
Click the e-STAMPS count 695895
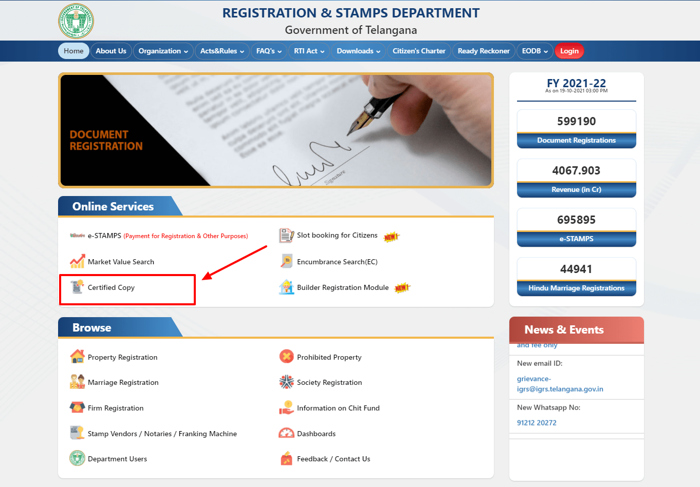pyautogui.click(x=577, y=220)
